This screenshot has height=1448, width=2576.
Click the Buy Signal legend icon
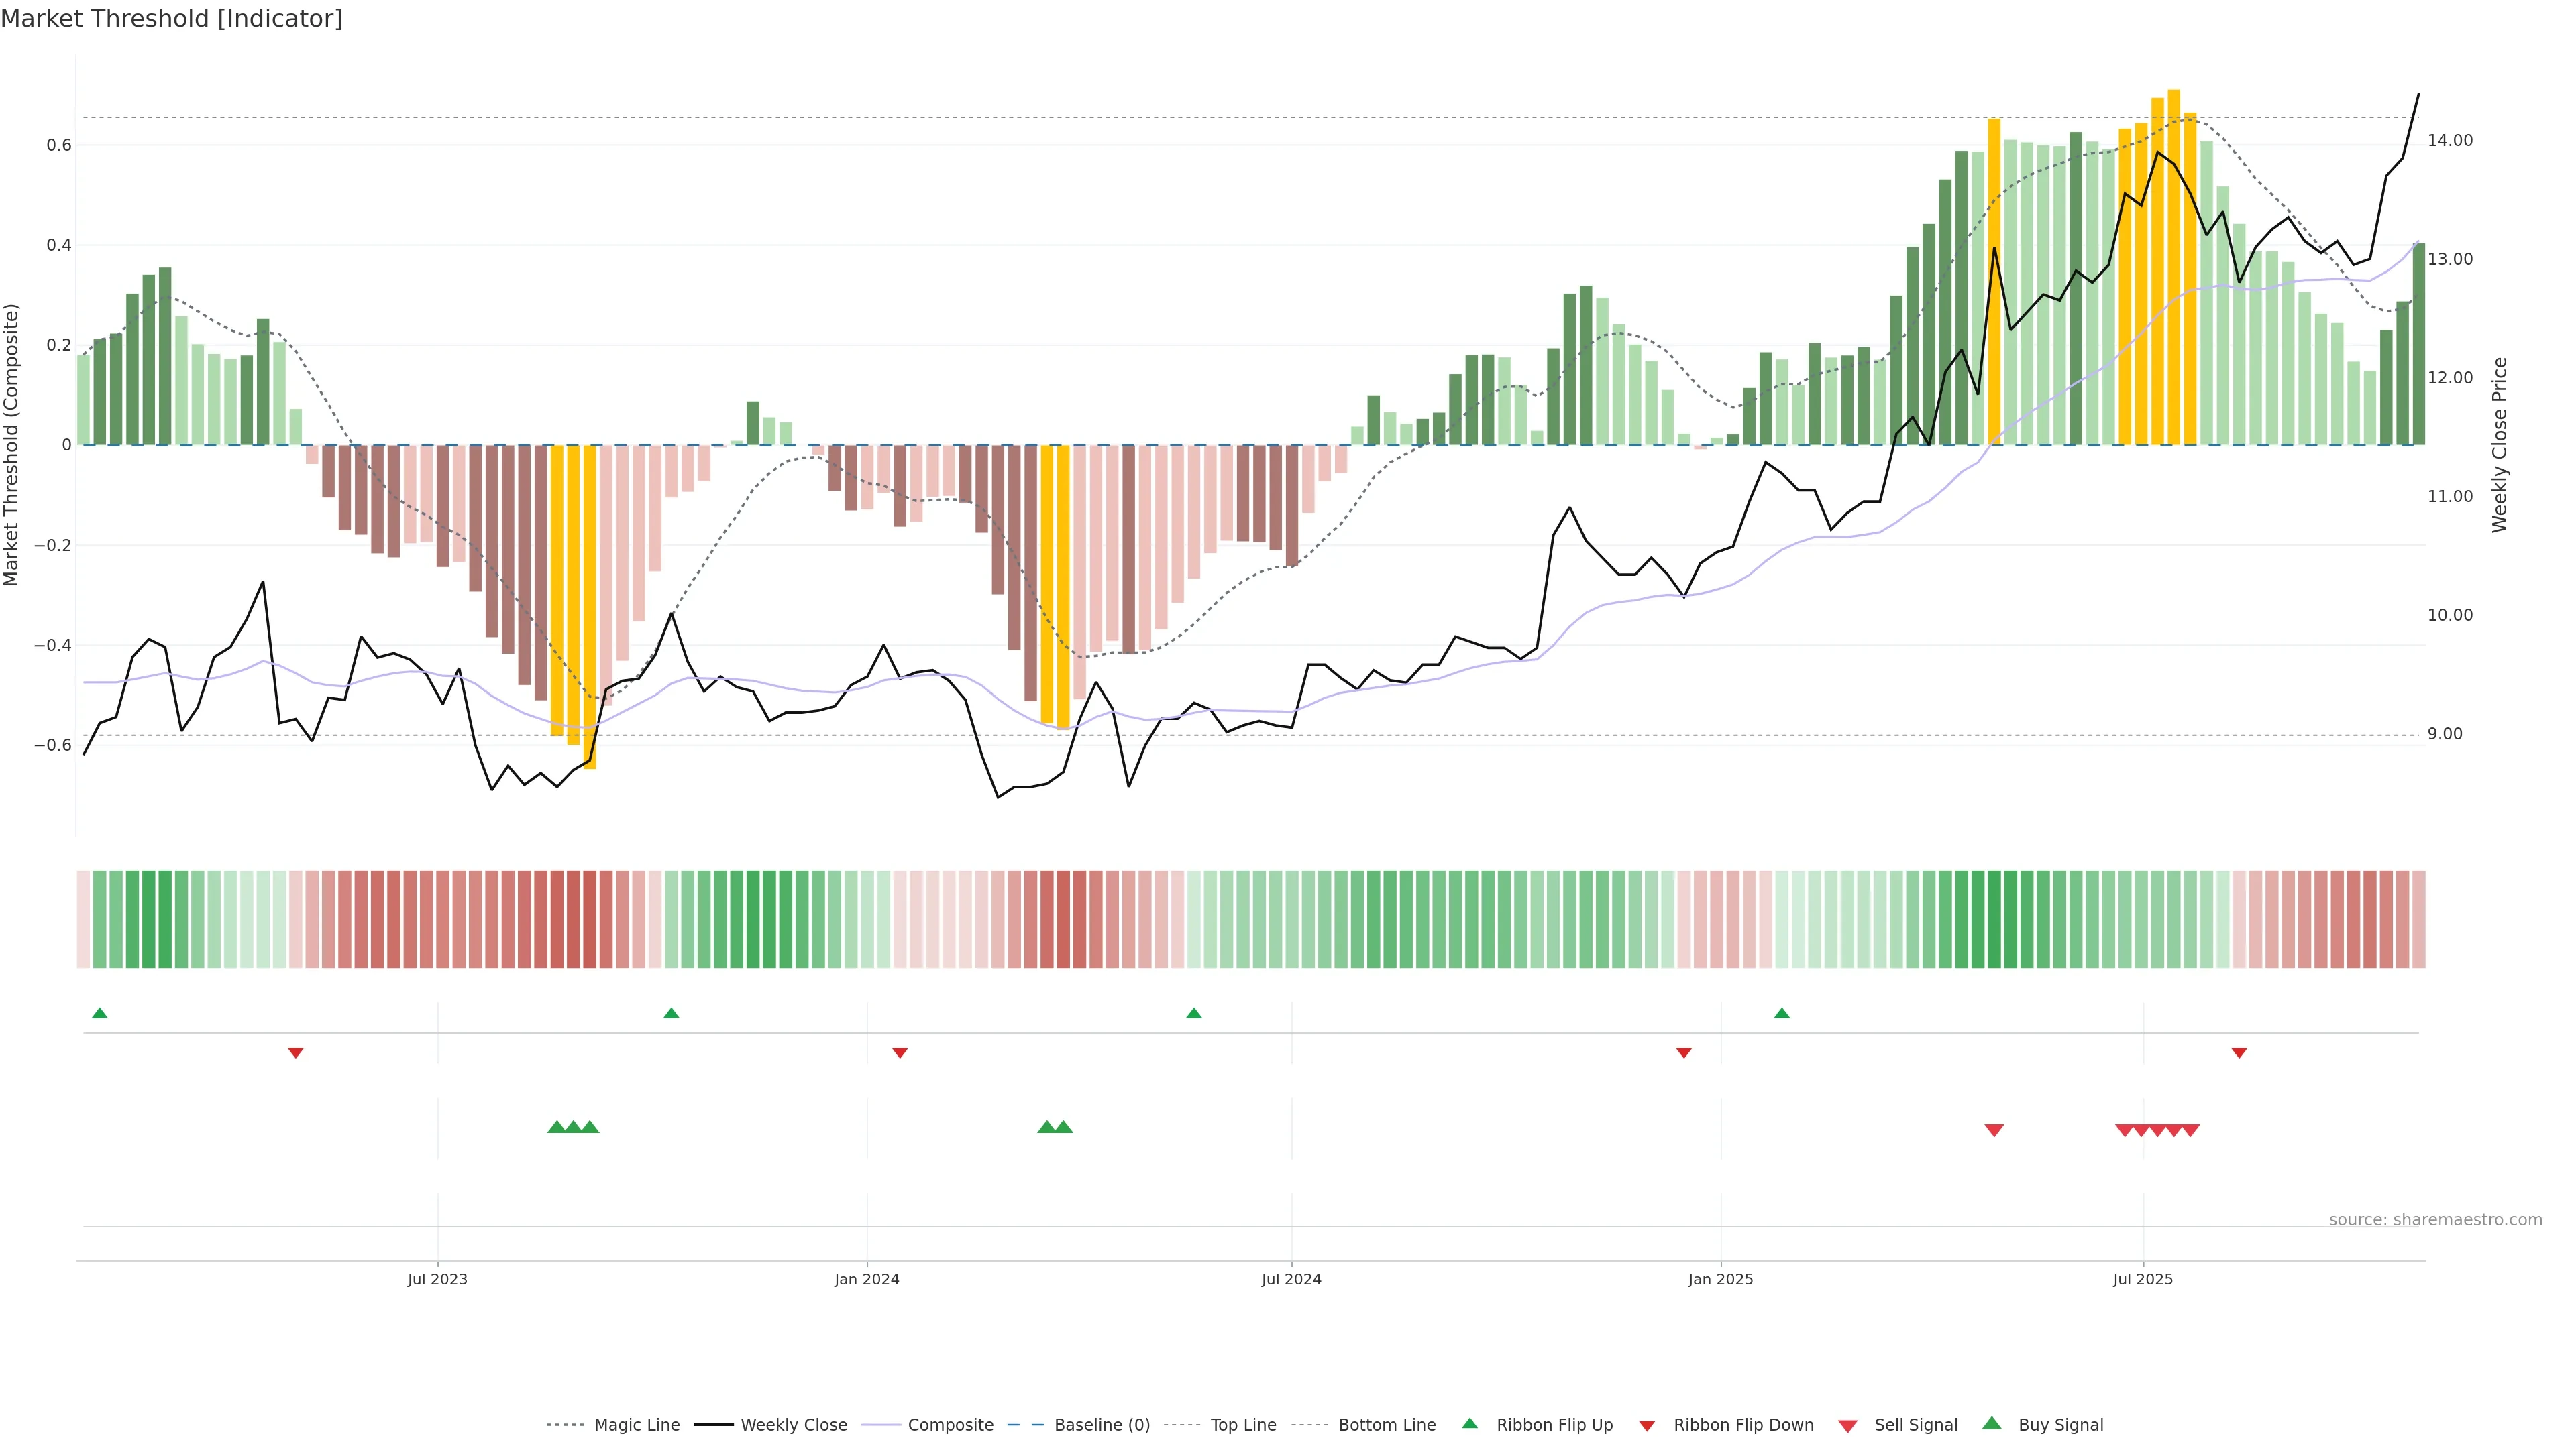pyautogui.click(x=1992, y=1423)
